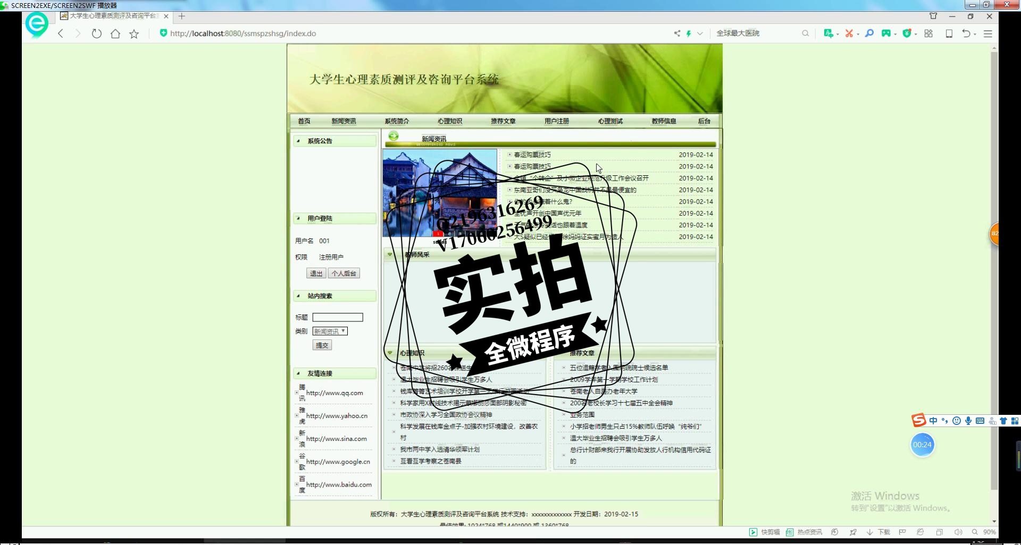Open 首页 navigation item
The image size is (1021, 545).
click(304, 121)
